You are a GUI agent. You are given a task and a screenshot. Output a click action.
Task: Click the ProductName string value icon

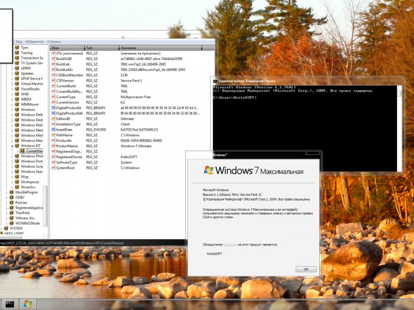[x=53, y=146]
